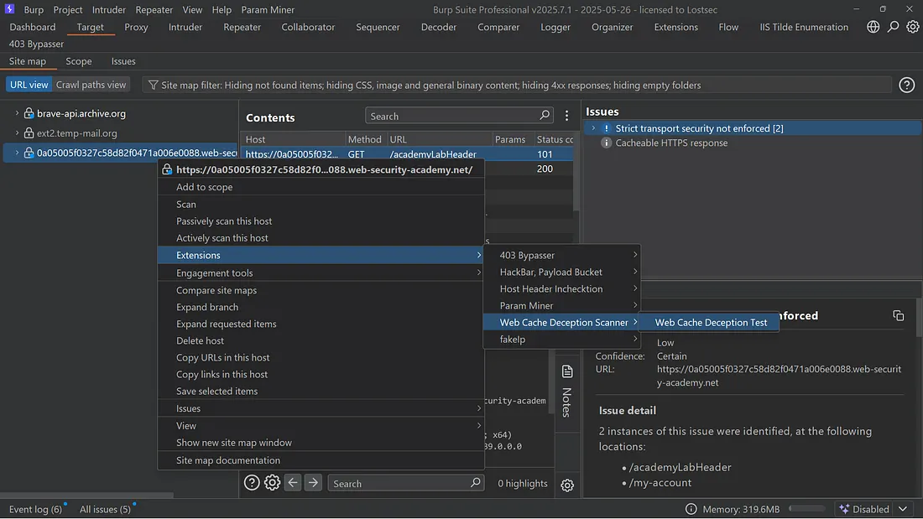Viewport: 923px width, 519px height.
Task: Open editor settings gear beside help icon
Action: (272, 482)
